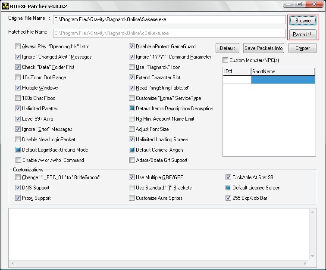The height and width of the screenshot is (270, 326).
Task: Toggle the Multiple Windows checkbox
Action: [x=18, y=88]
